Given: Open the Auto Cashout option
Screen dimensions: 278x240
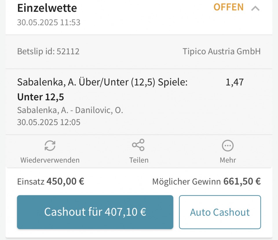Looking at the screenshot, I should [x=220, y=212].
